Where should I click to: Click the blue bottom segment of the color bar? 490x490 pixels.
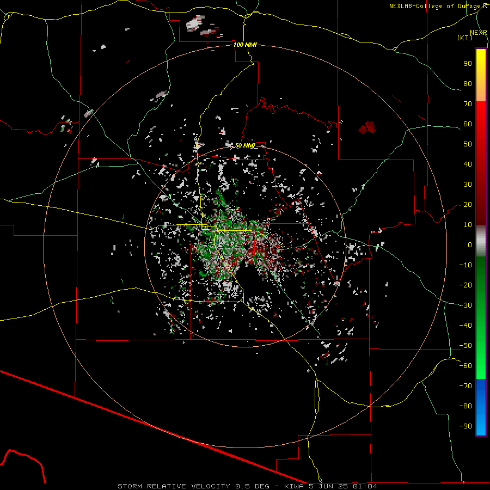pyautogui.click(x=481, y=407)
